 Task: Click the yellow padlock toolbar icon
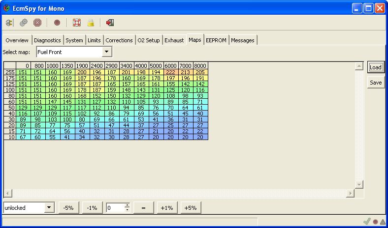[x=90, y=23]
